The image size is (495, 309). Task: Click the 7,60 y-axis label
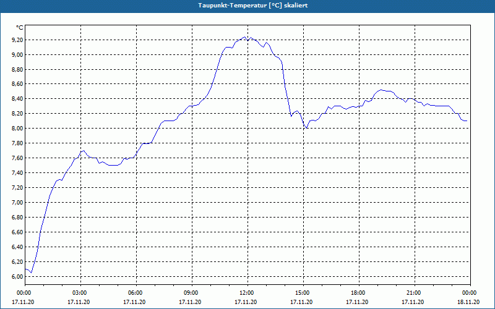(17, 158)
